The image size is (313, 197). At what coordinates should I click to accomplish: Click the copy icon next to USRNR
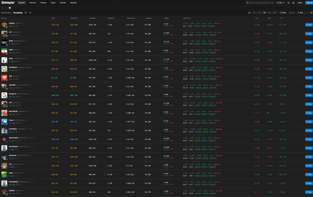tap(22, 23)
